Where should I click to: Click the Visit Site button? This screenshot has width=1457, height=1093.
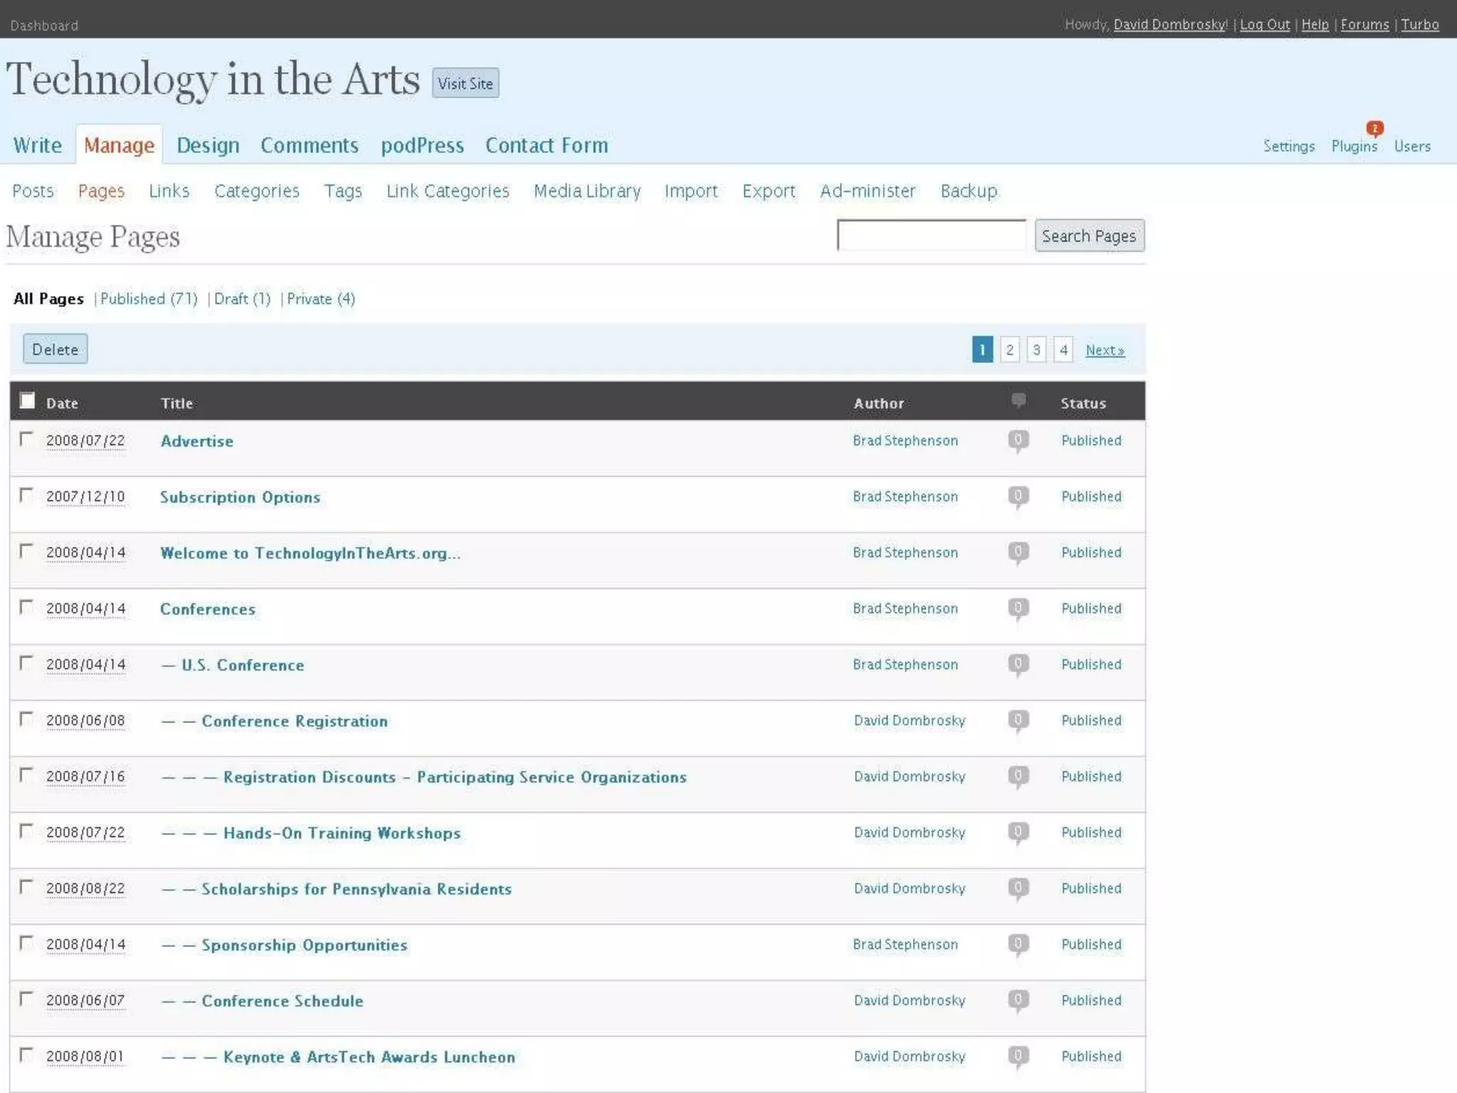[x=465, y=83]
